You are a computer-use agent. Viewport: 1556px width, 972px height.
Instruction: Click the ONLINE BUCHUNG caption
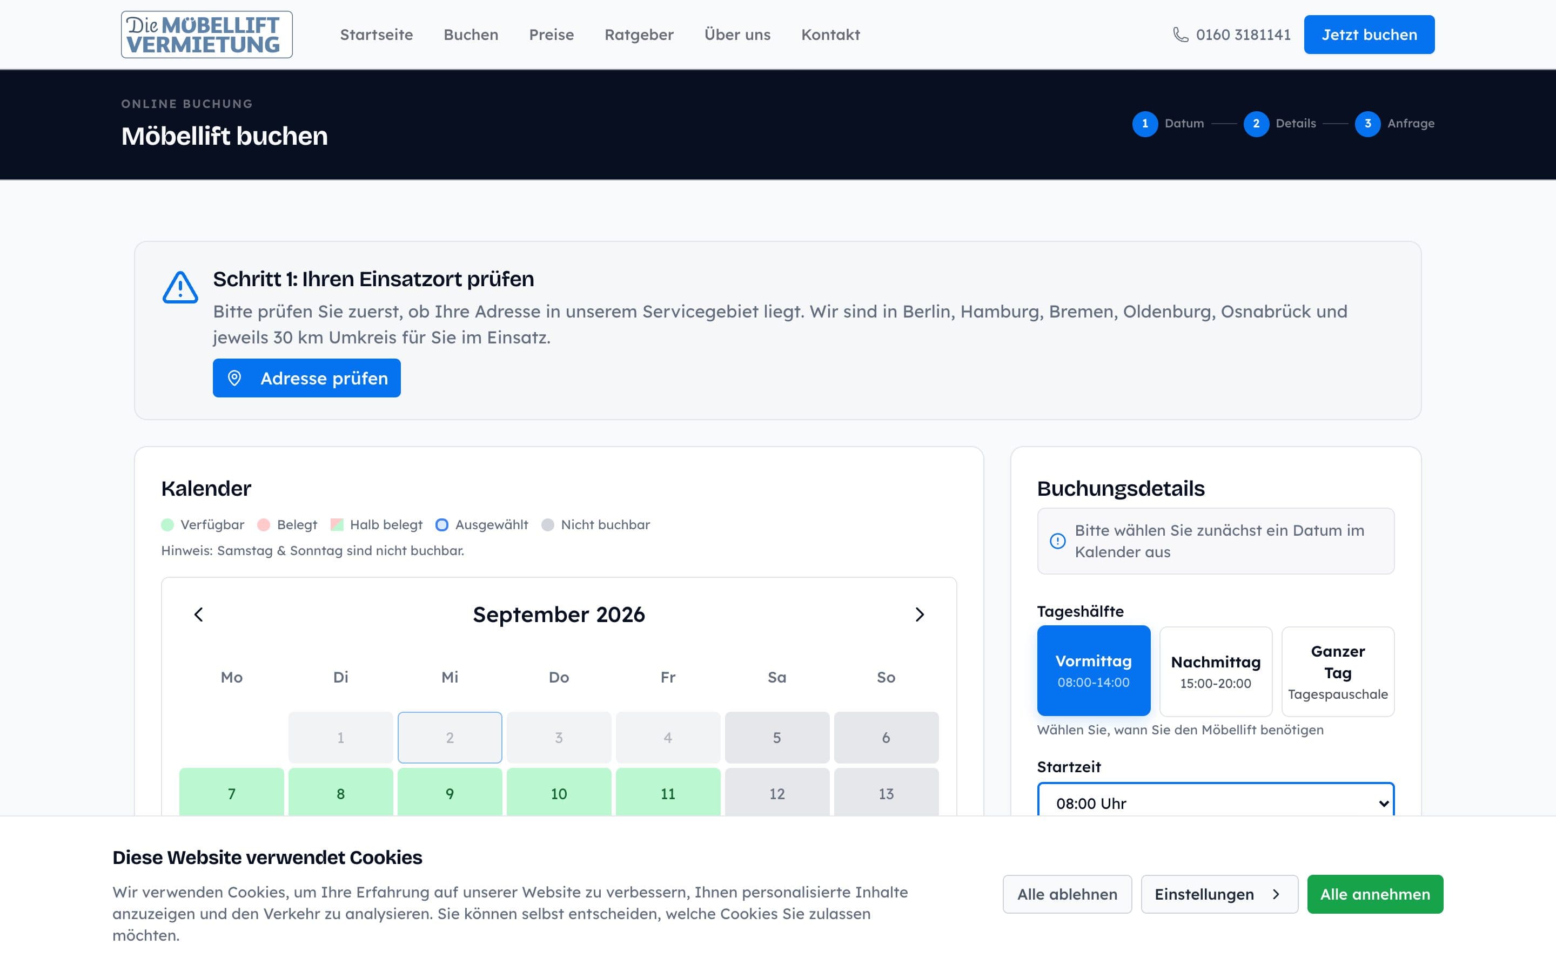click(187, 104)
